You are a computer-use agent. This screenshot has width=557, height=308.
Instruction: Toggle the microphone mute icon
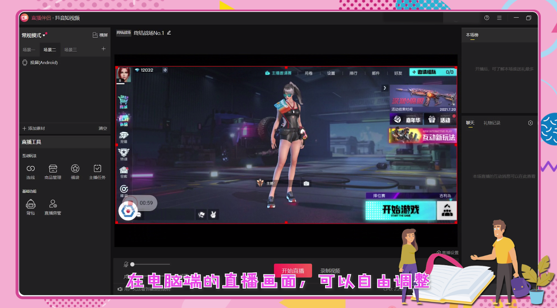126,264
